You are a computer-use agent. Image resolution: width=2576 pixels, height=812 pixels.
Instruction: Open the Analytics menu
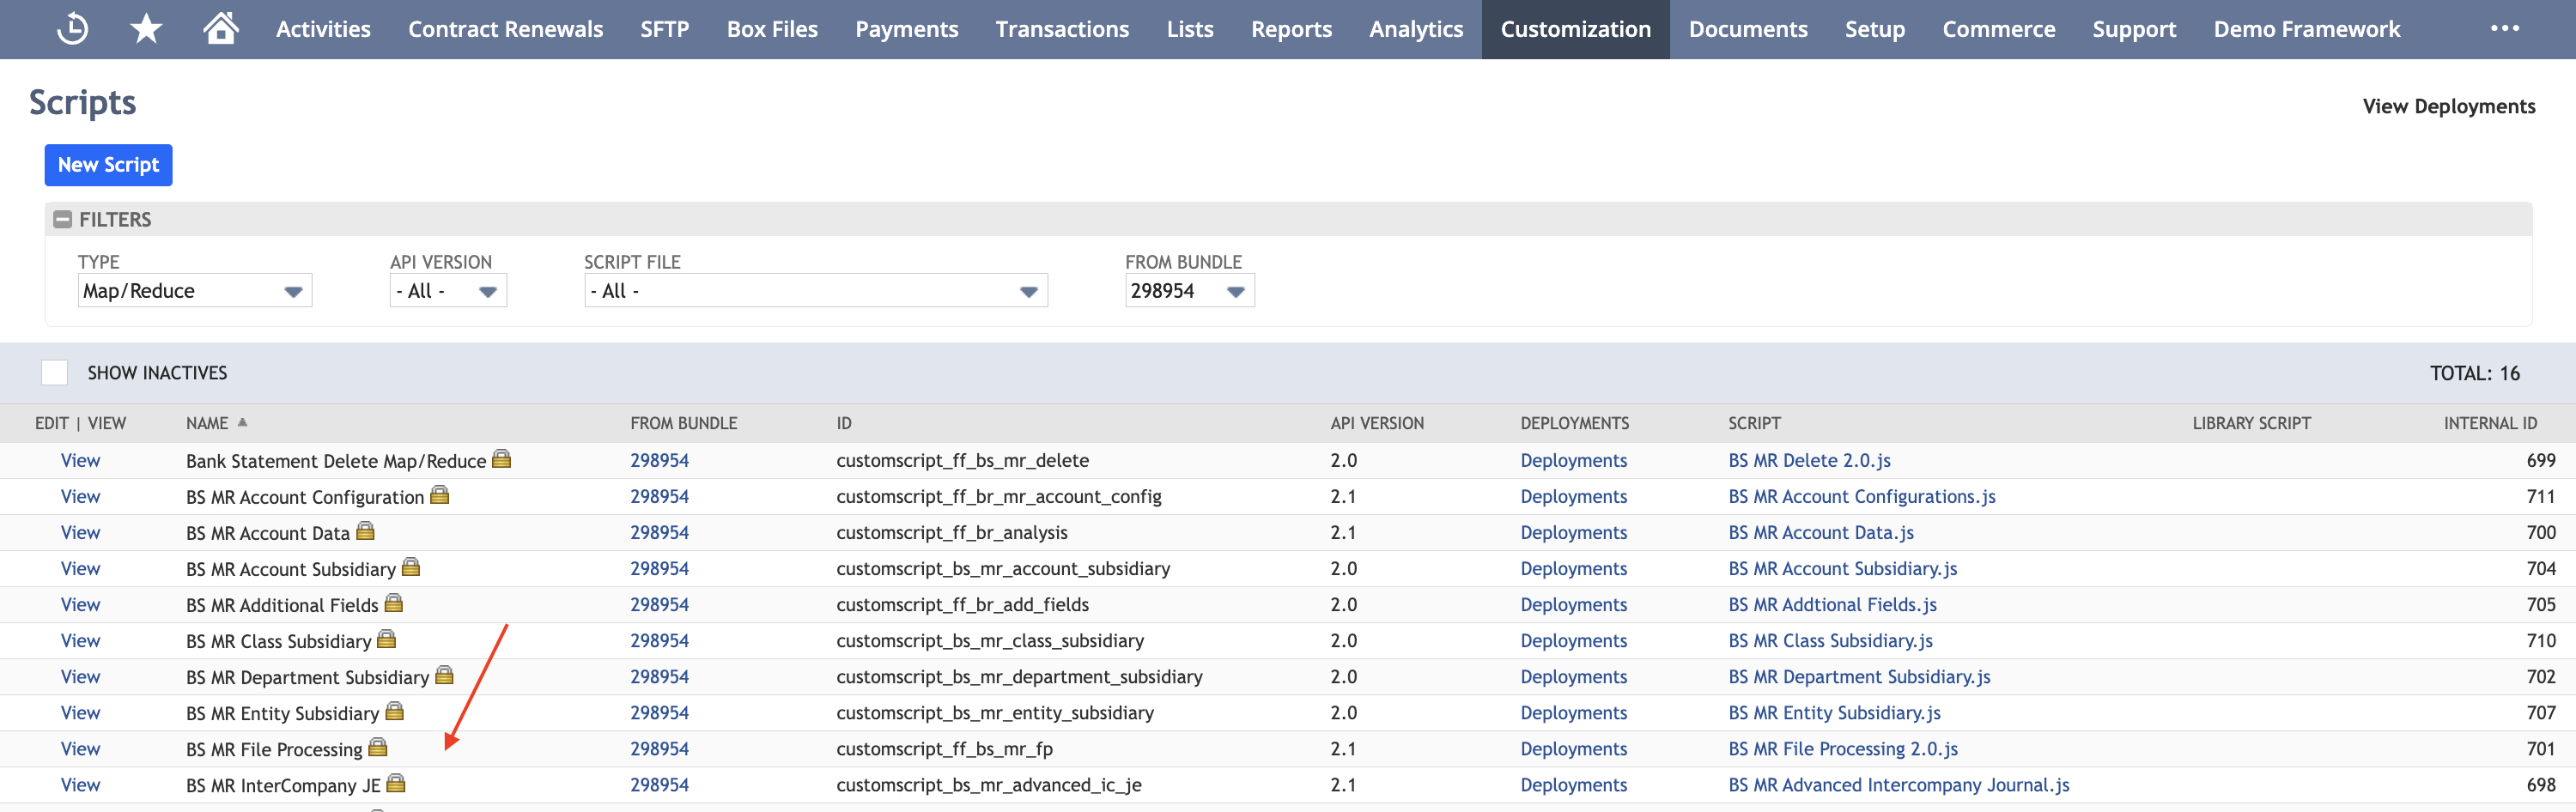1416,29
